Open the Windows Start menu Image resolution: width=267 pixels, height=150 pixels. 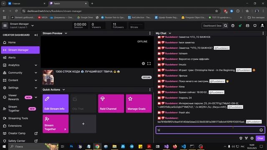4,146
